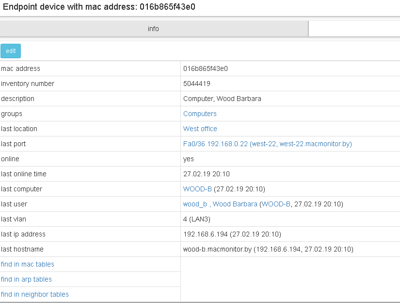
Task: Select find in mac tables
Action: pyautogui.click(x=28, y=264)
